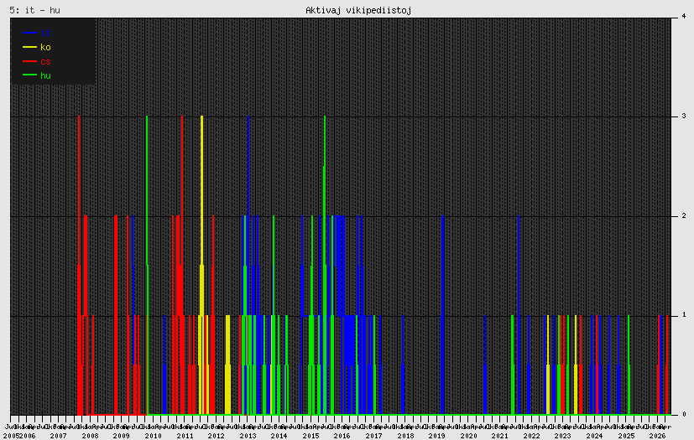Click the 2009 year label
The height and width of the screenshot is (440, 694).
122,436
